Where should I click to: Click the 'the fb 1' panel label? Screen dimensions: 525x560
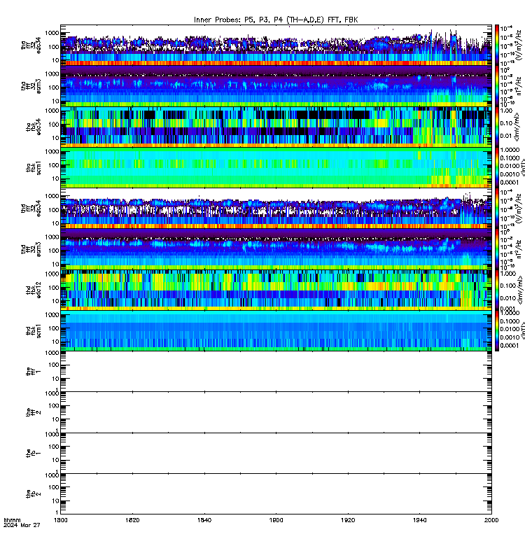[x=34, y=454]
